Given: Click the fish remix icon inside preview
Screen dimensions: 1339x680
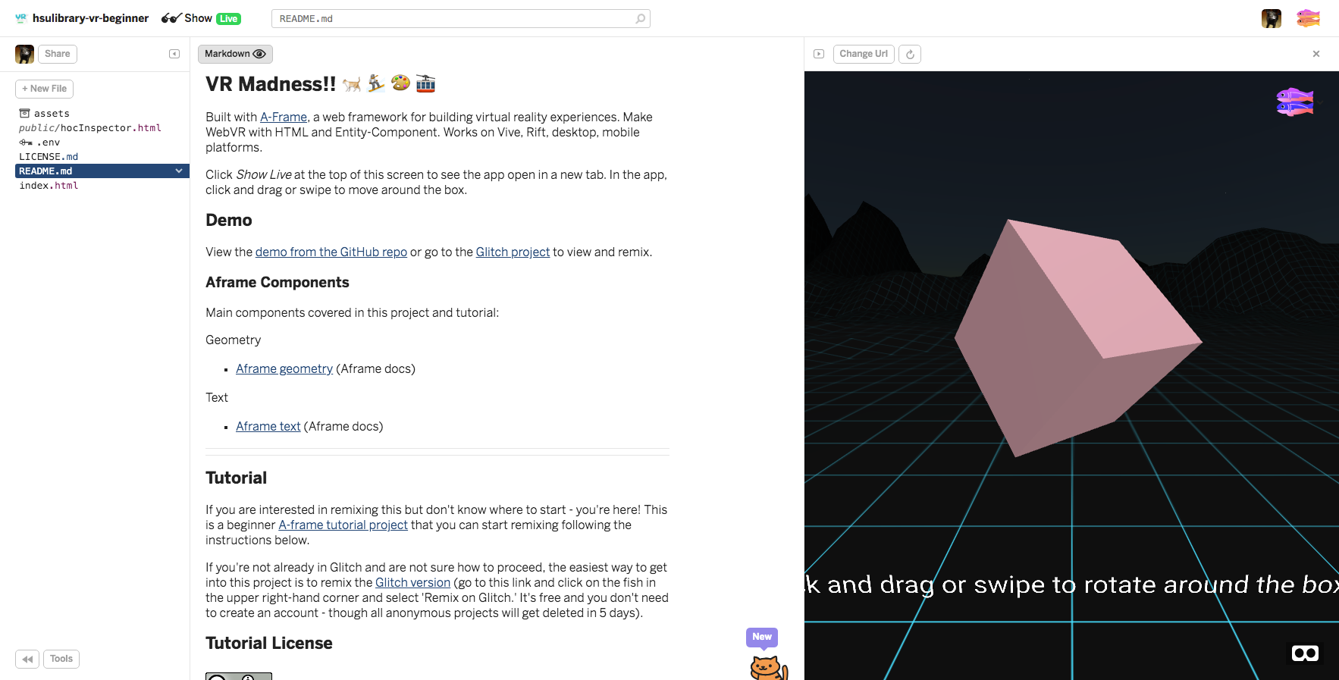Looking at the screenshot, I should (1295, 102).
